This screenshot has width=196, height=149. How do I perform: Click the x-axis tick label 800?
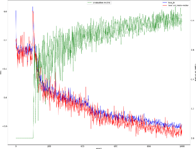click(x=149, y=146)
